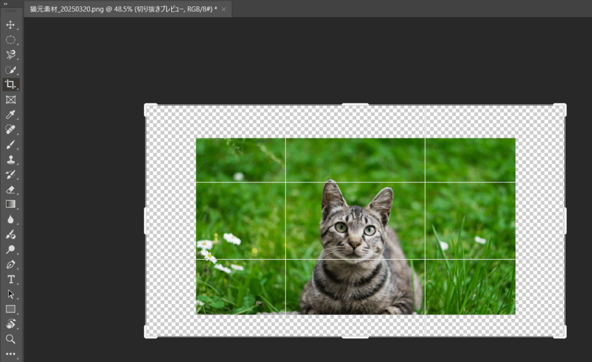Activate the Horizontal Type tool
The image size is (592, 362).
(x=10, y=279)
